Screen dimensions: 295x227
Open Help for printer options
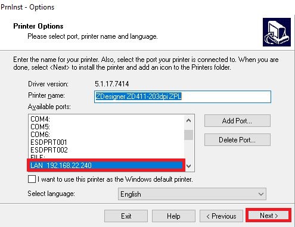point(173,216)
